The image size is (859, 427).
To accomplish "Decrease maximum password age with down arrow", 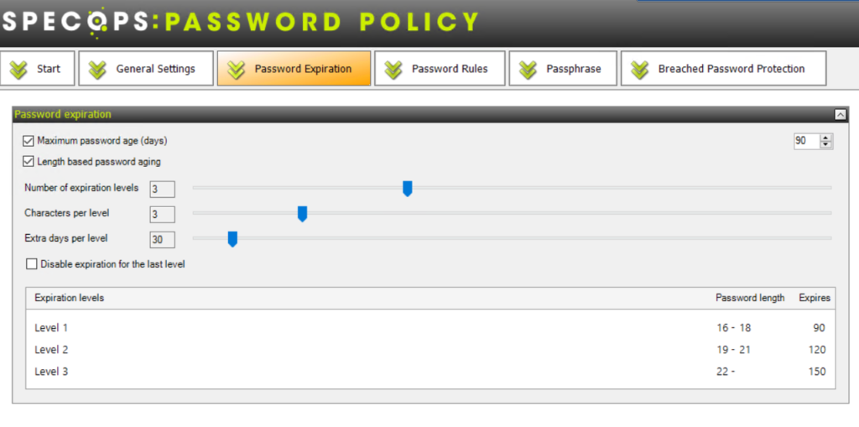I will click(x=825, y=144).
